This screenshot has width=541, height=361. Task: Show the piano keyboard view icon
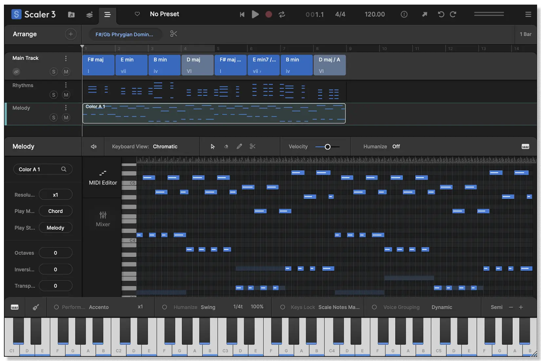(15, 307)
